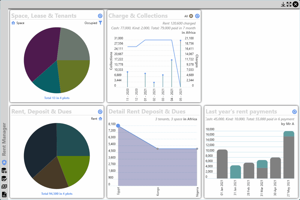Click the 05 - 2021 collections marker
Viewport: 300px width, 200px height.
tap(180, 40)
